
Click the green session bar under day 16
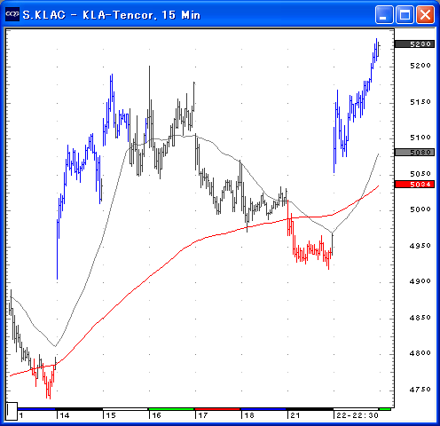(x=171, y=409)
